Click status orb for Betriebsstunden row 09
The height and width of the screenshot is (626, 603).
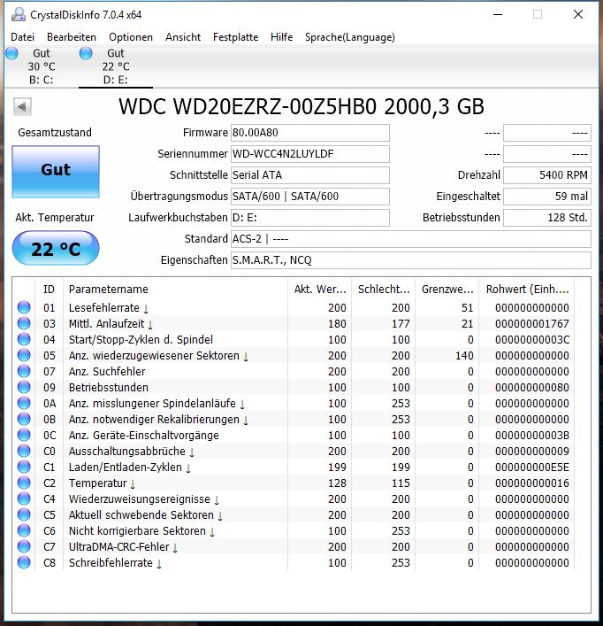click(x=24, y=387)
